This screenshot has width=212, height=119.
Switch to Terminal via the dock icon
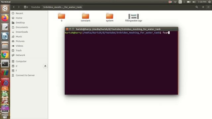(x=5, y=64)
